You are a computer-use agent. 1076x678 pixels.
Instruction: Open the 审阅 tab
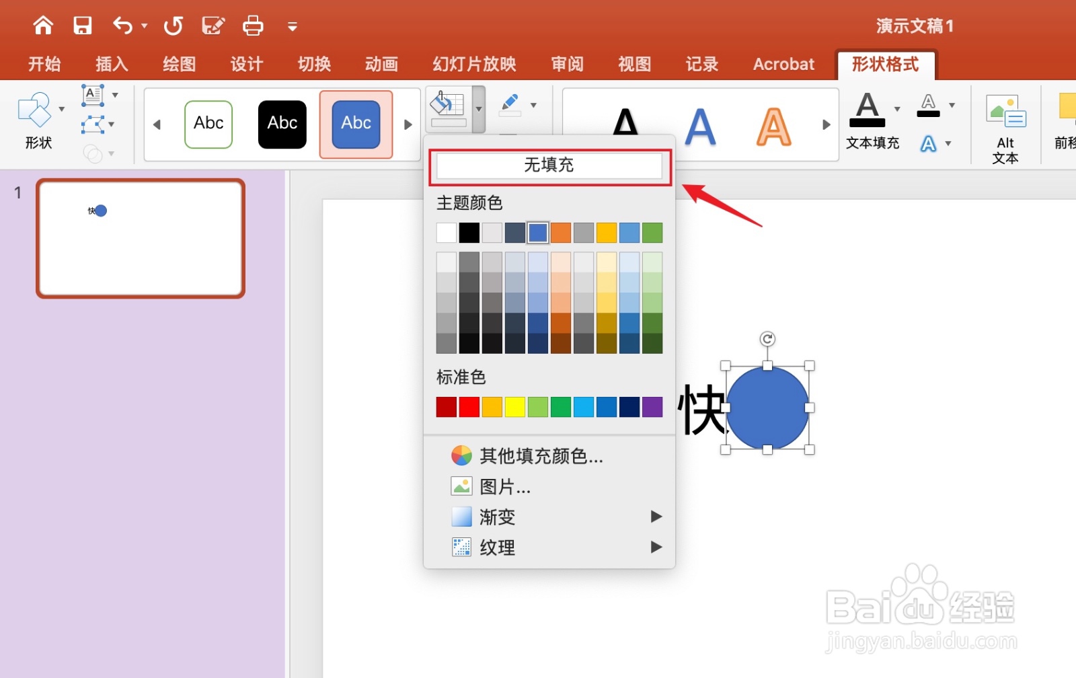567,64
